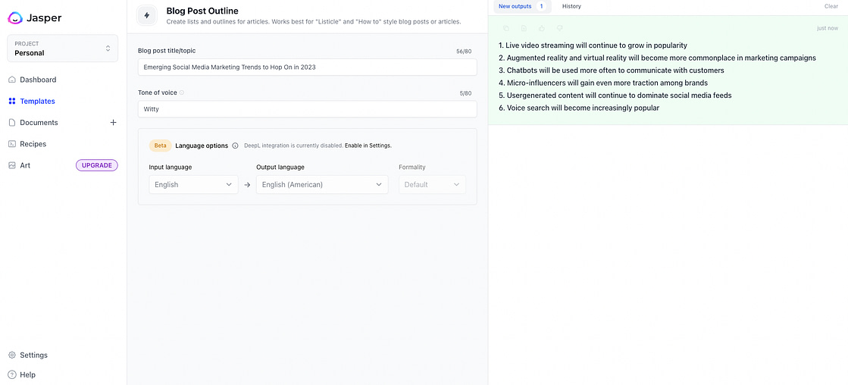Click the Jasper logo icon

pyautogui.click(x=16, y=17)
